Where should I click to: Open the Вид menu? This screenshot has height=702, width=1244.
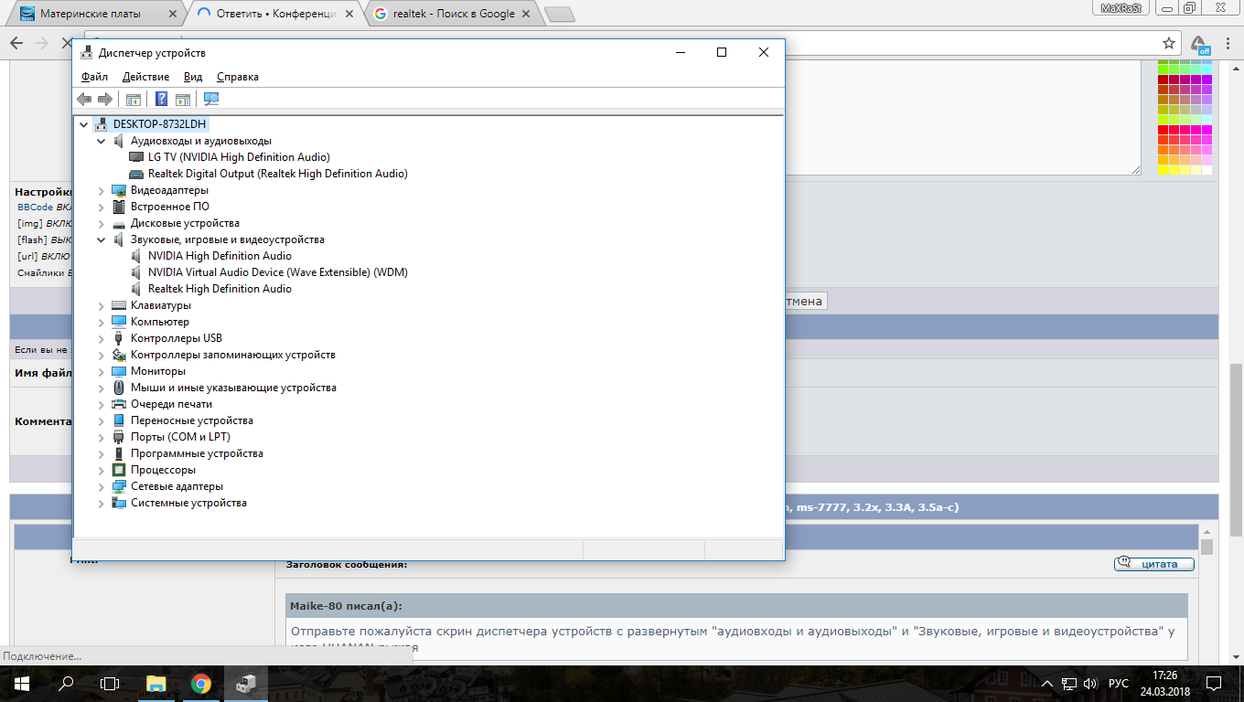pyautogui.click(x=193, y=77)
